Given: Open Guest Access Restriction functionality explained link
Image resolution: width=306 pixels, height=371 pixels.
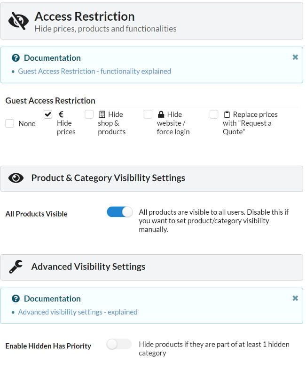Looking at the screenshot, I should (x=94, y=72).
